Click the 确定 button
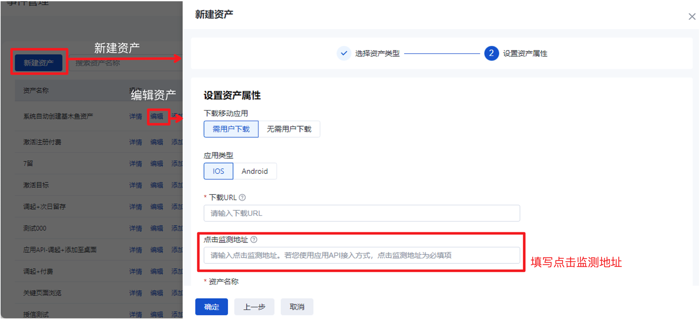 click(211, 307)
